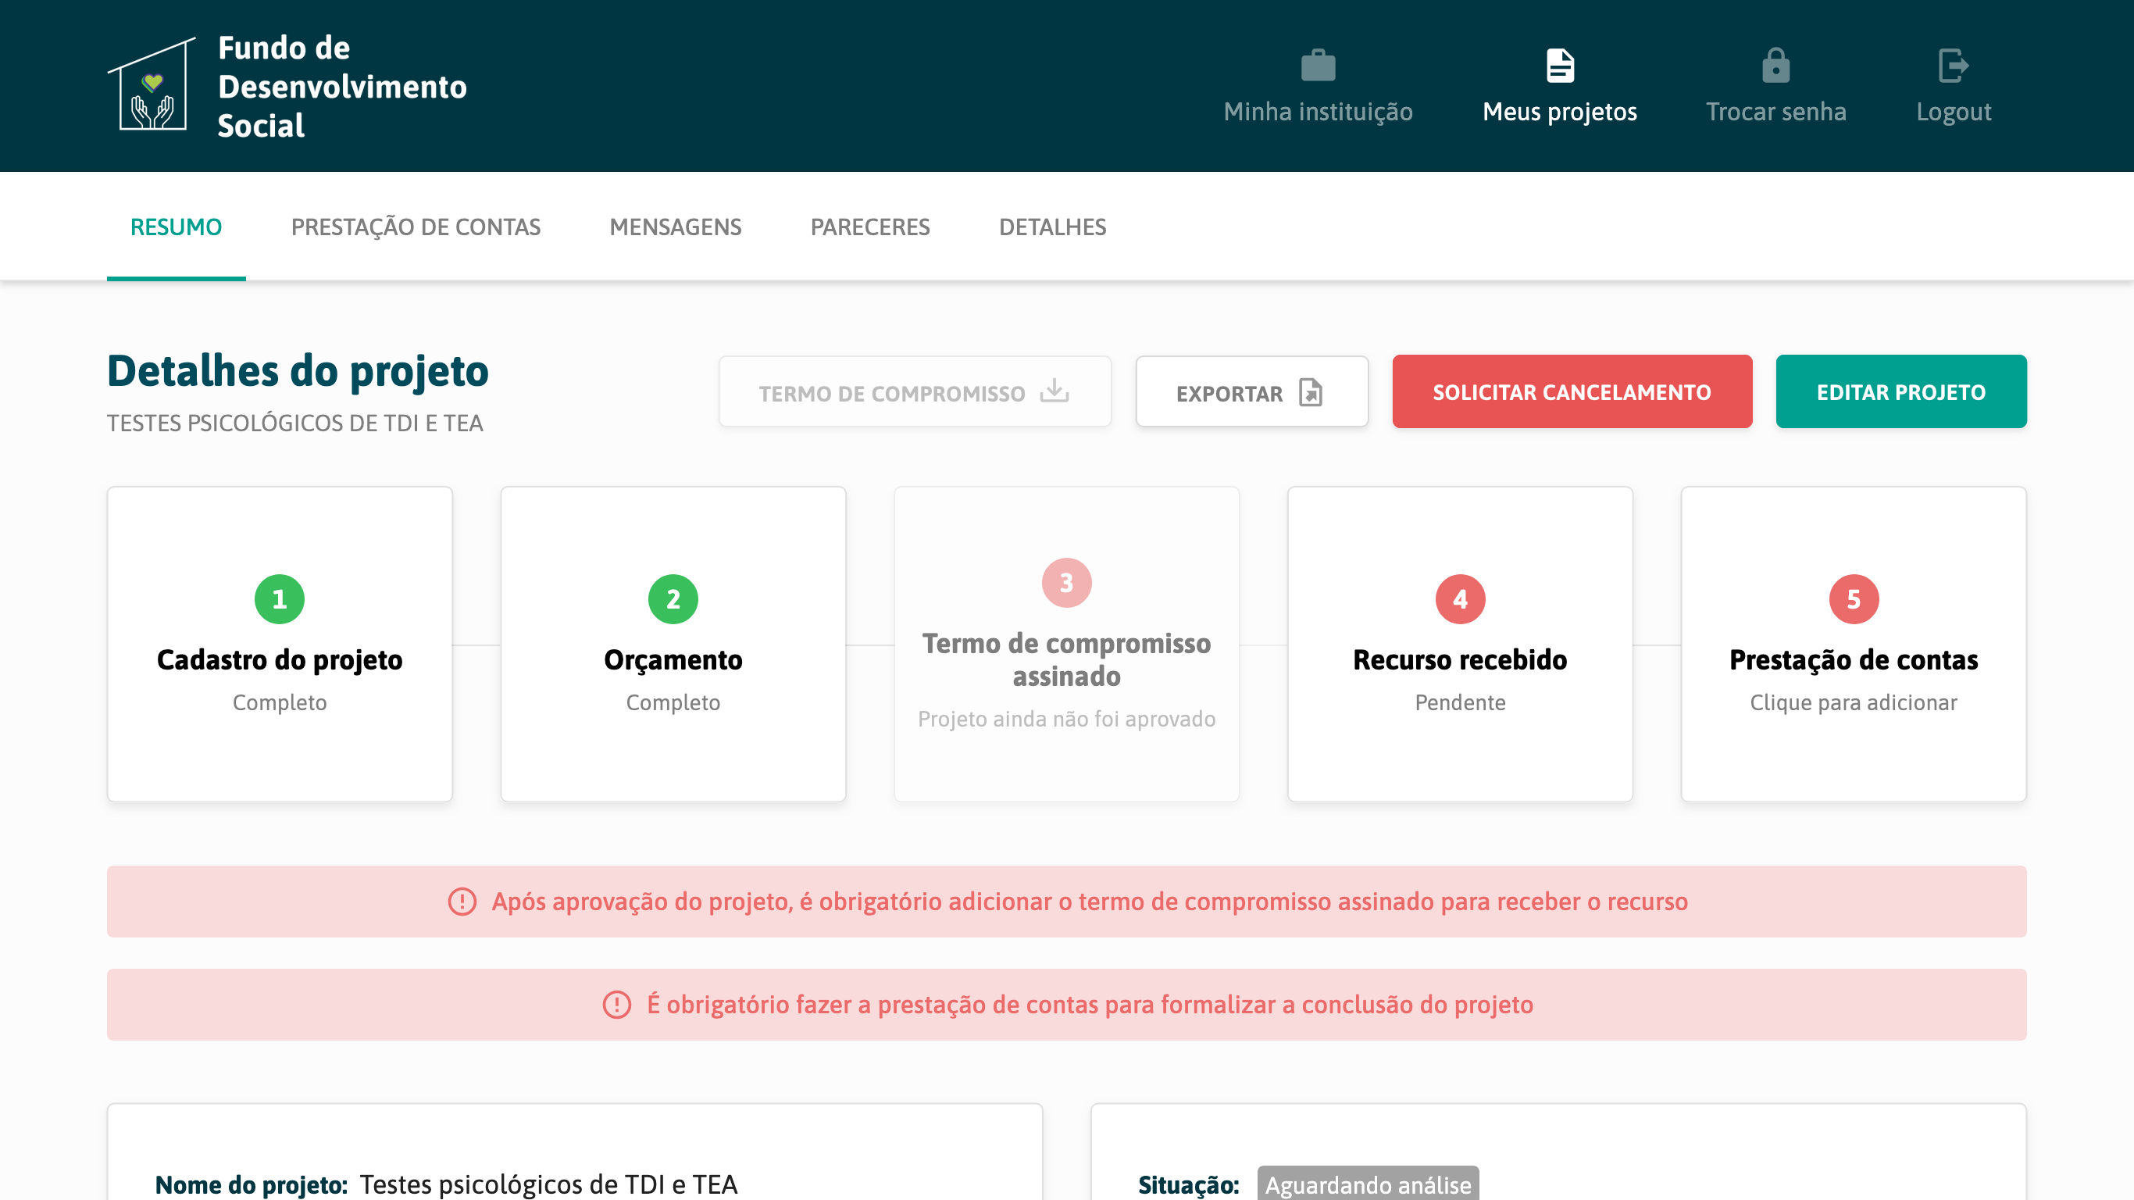Click the Termo de Compromisso download button
The width and height of the screenshot is (2134, 1200).
click(915, 392)
